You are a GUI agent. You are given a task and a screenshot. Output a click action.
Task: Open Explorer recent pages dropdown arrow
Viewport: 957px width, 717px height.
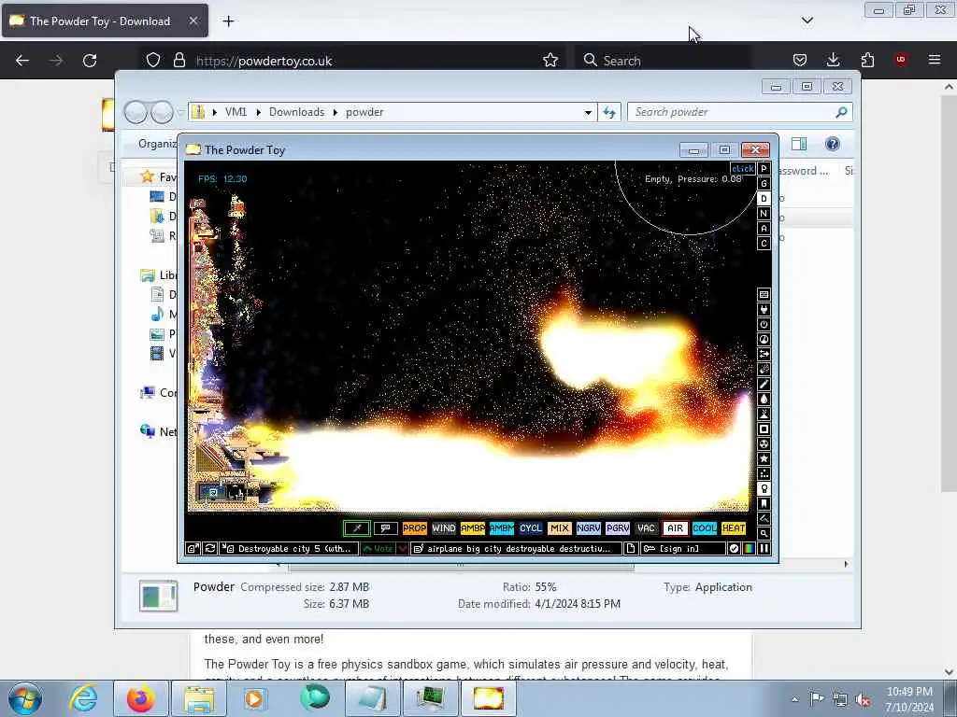pos(180,112)
